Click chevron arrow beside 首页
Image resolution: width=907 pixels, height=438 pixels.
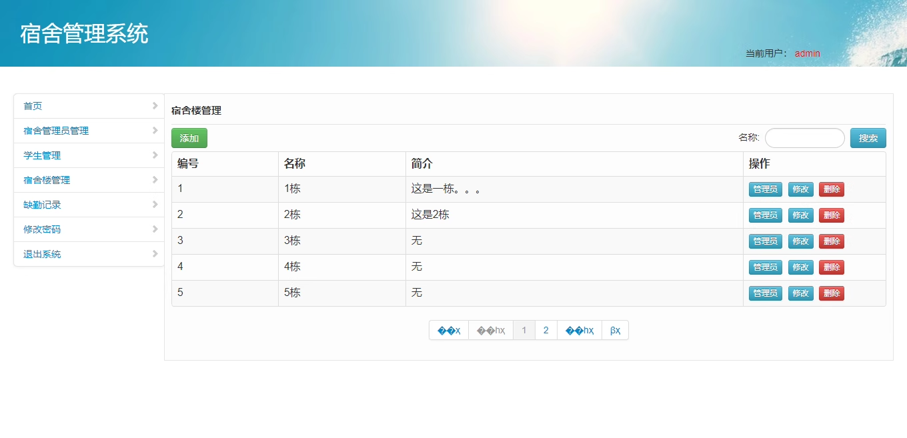click(155, 106)
